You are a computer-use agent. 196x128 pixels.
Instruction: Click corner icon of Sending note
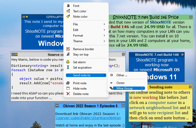pyautogui.click(x=190, y=87)
